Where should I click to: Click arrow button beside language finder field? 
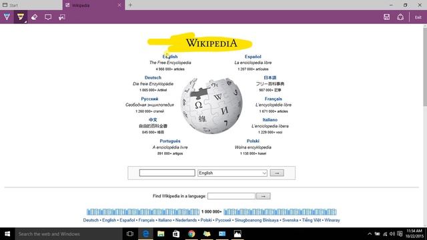264,196
